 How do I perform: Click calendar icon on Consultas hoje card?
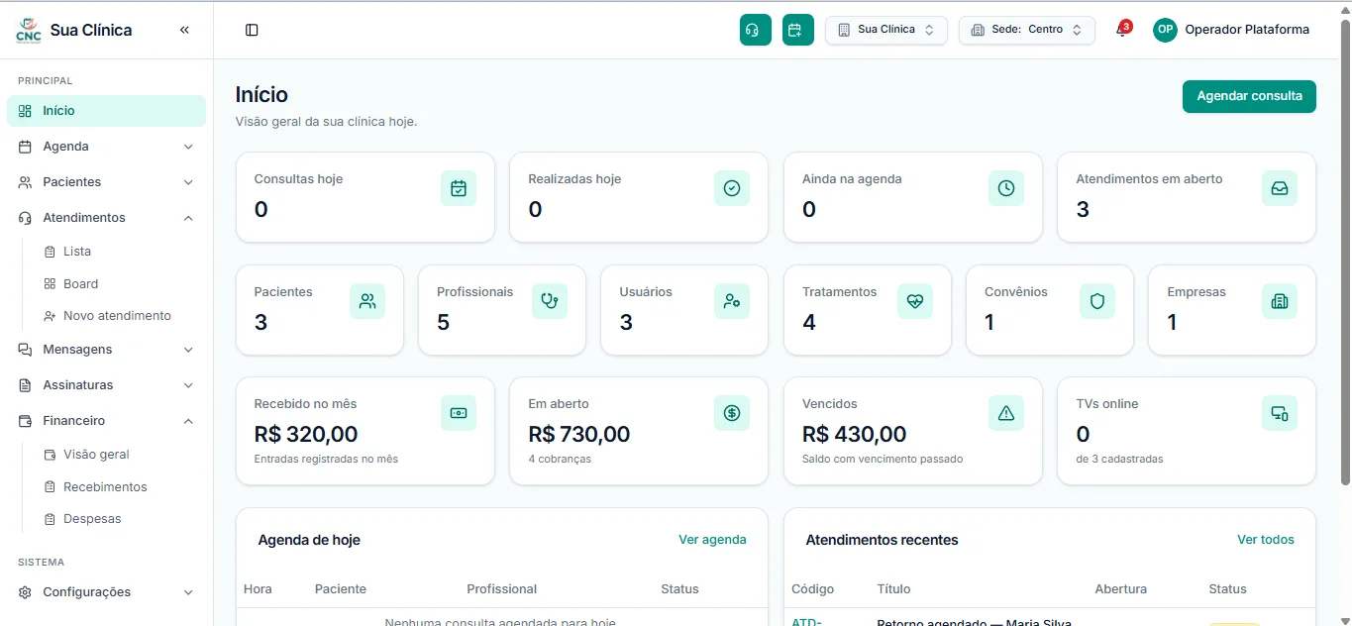(x=459, y=188)
